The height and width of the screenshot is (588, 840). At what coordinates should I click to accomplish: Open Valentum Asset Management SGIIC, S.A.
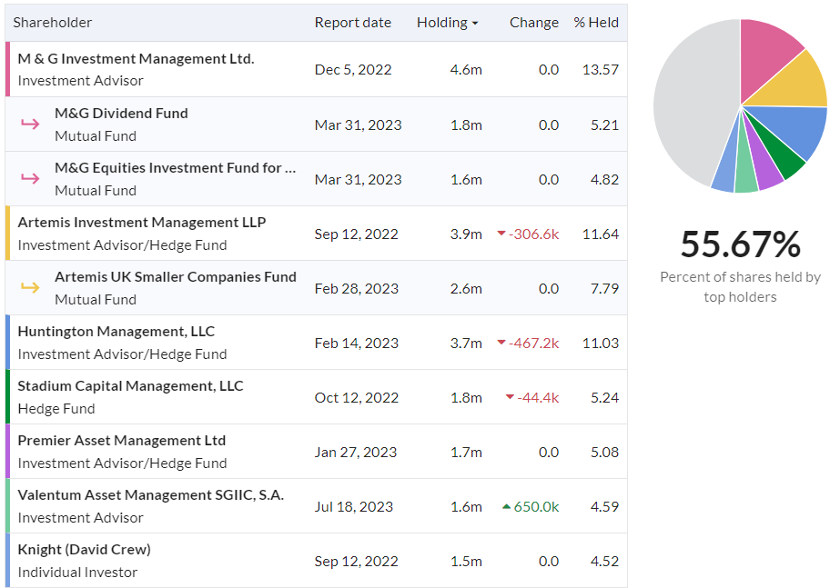coord(150,495)
